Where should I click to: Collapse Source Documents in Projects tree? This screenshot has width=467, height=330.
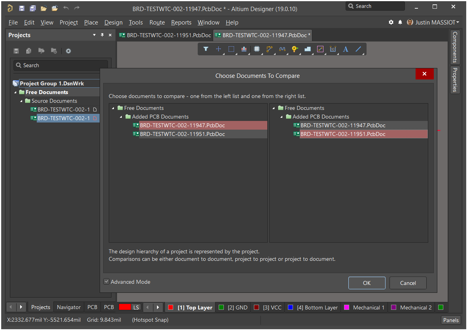[x=22, y=101]
